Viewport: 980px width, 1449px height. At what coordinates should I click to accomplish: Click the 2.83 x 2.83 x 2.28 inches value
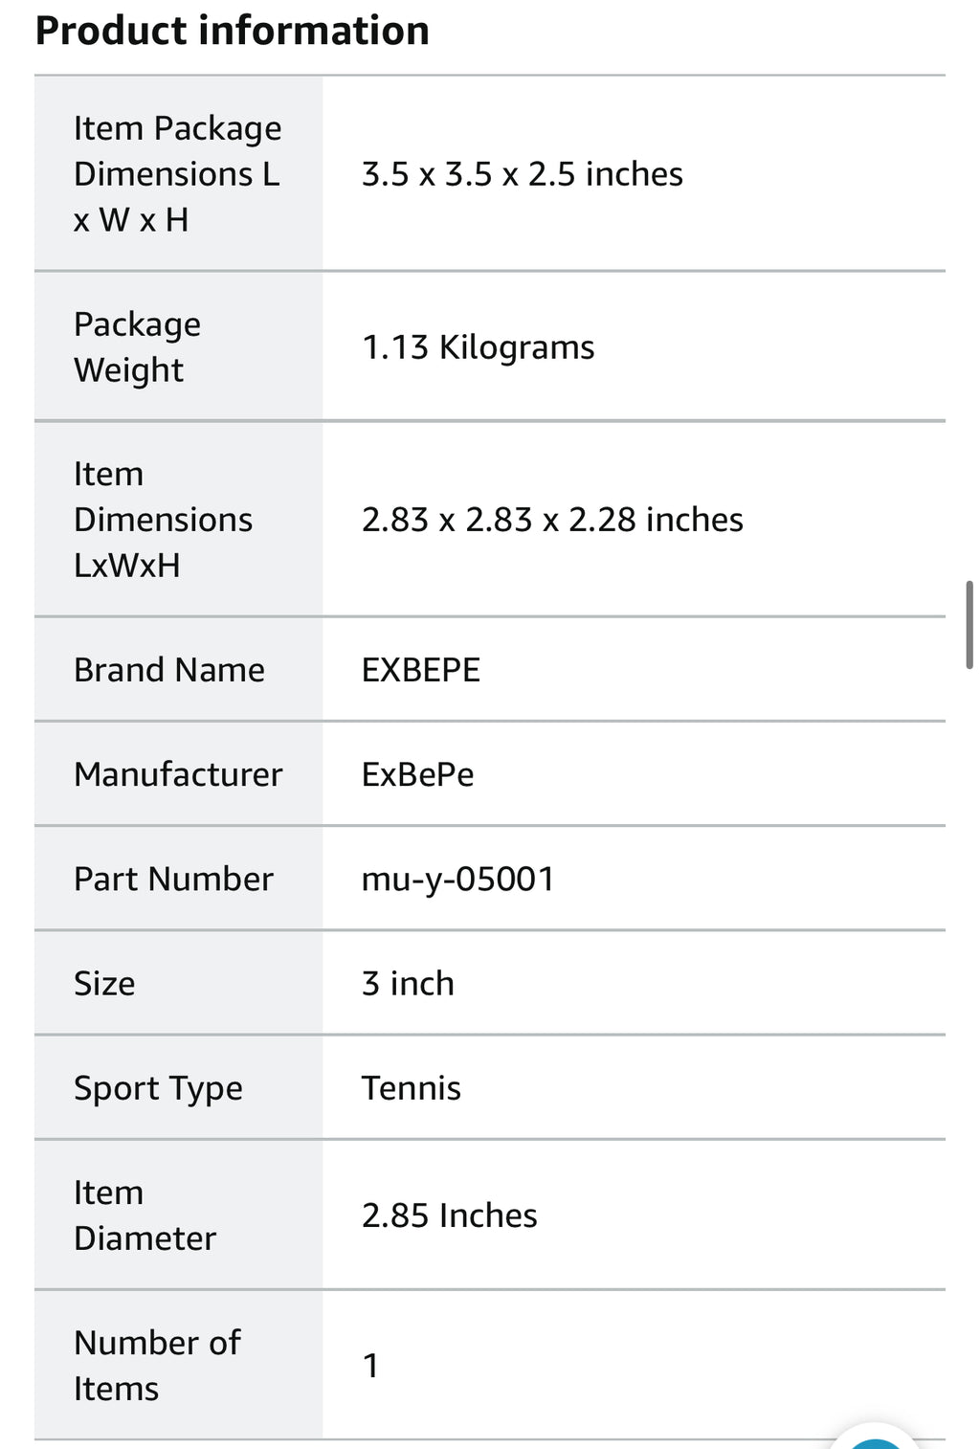(x=552, y=520)
